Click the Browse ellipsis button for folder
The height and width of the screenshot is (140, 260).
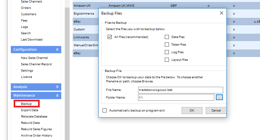pos(219,98)
